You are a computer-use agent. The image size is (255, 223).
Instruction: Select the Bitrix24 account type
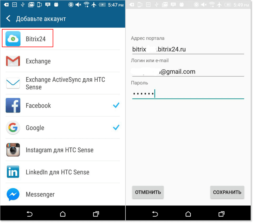tap(63, 39)
